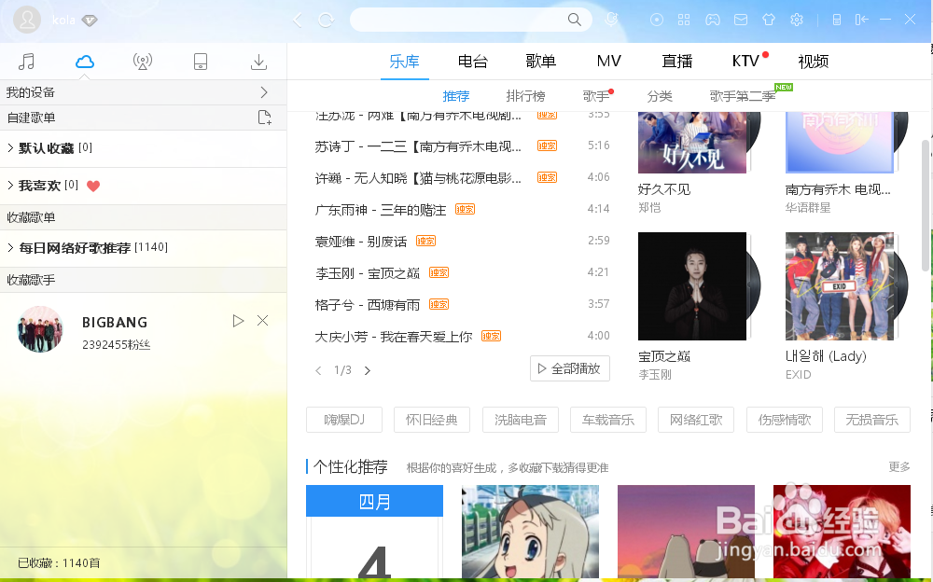This screenshot has width=933, height=582.
Task: Open the game controller icon
Action: tap(712, 20)
